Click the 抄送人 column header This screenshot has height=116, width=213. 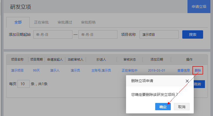(x=101, y=59)
